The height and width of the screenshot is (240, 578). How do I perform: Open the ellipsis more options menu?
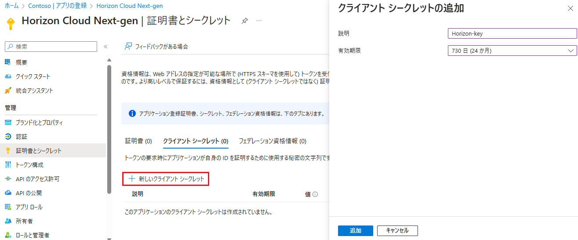click(x=259, y=21)
